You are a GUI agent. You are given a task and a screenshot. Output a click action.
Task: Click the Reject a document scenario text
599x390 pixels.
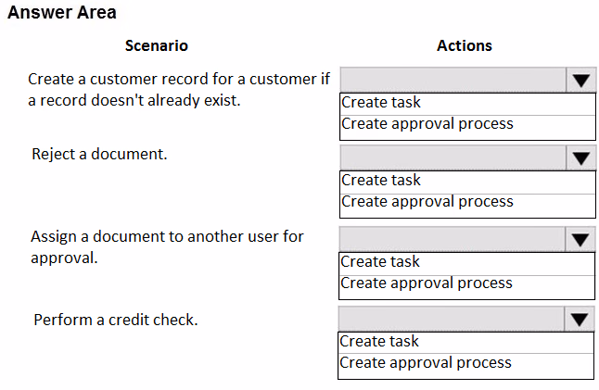100,155
